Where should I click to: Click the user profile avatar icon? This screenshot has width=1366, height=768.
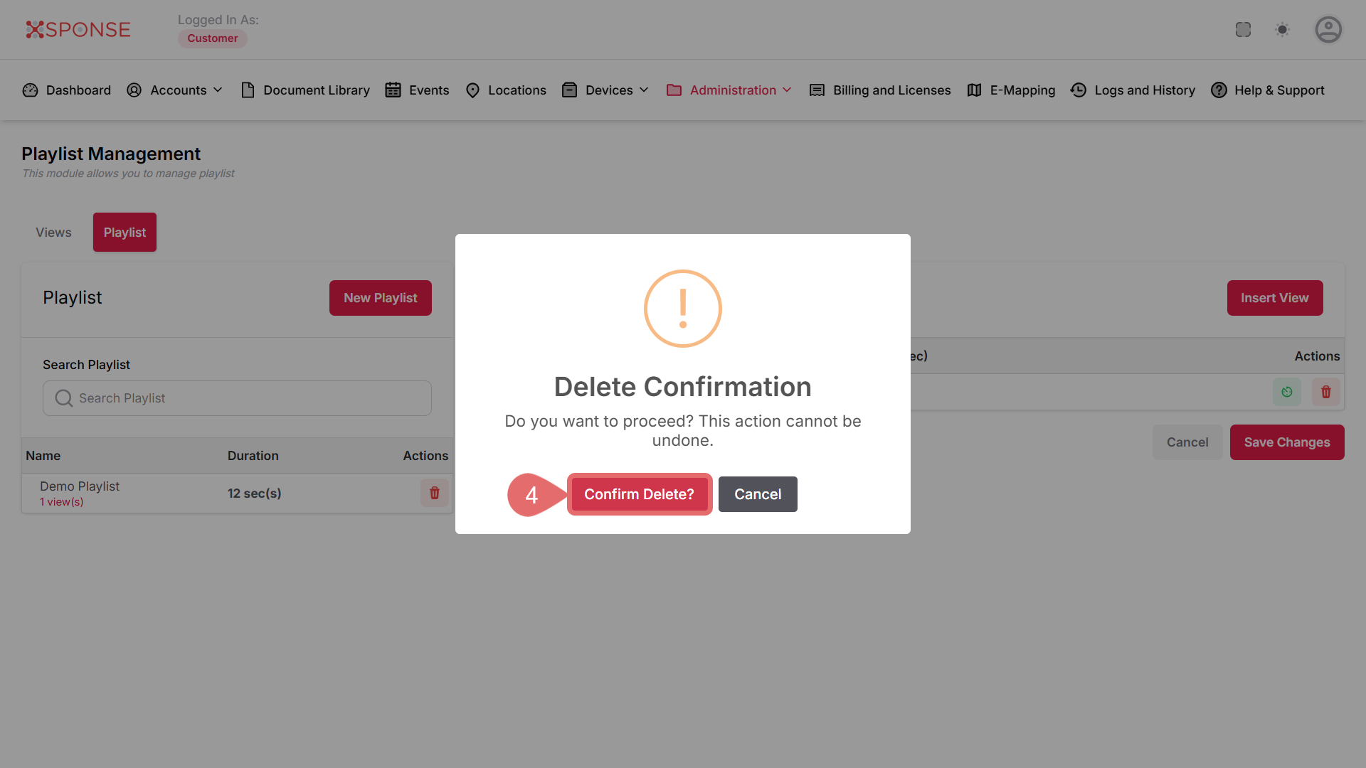(1328, 30)
